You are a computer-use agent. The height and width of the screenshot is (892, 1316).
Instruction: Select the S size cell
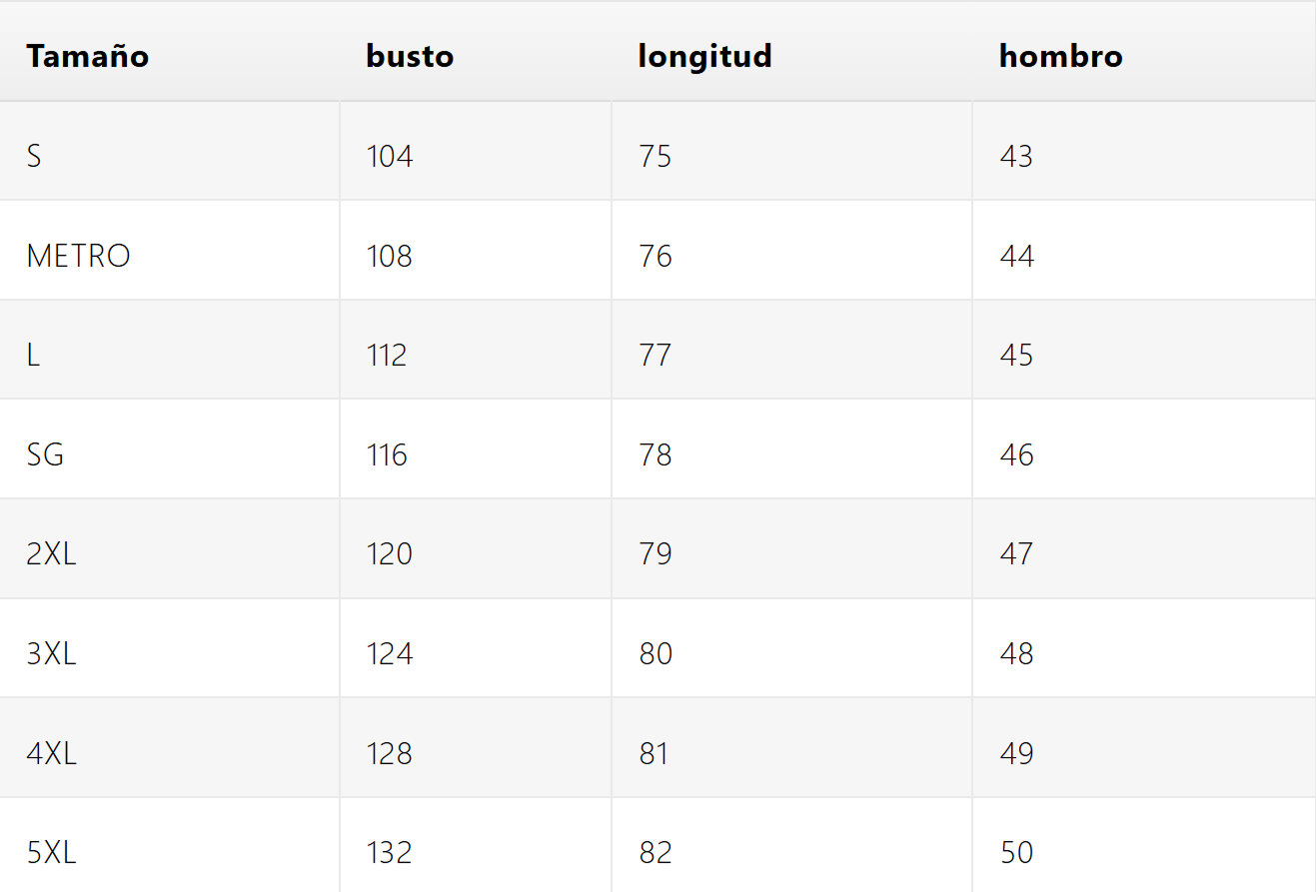tap(34, 157)
